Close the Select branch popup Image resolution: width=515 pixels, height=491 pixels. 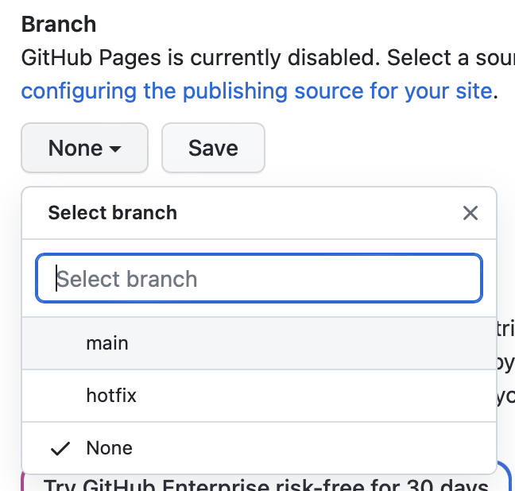[470, 213]
